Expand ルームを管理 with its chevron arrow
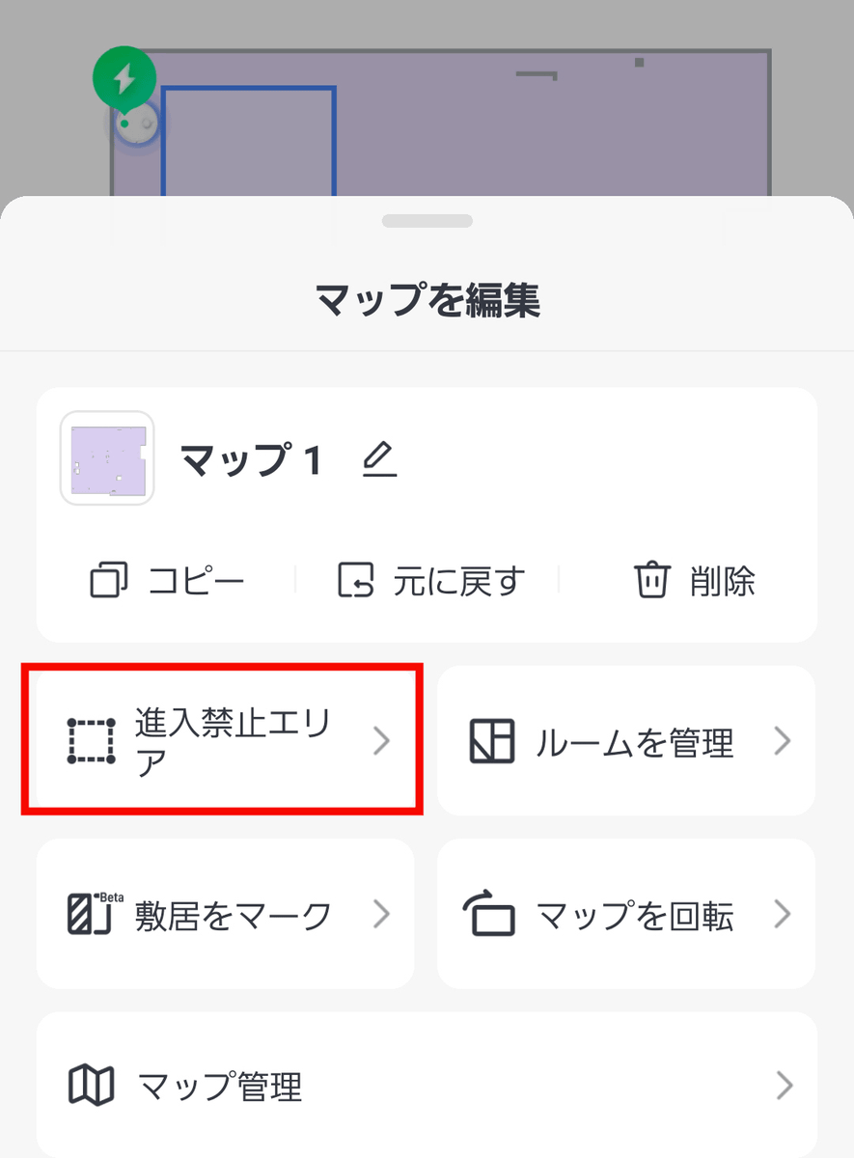 [x=783, y=741]
